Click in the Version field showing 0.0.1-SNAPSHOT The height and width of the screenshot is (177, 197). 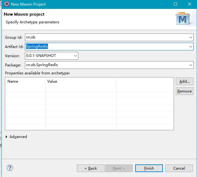pos(49,56)
